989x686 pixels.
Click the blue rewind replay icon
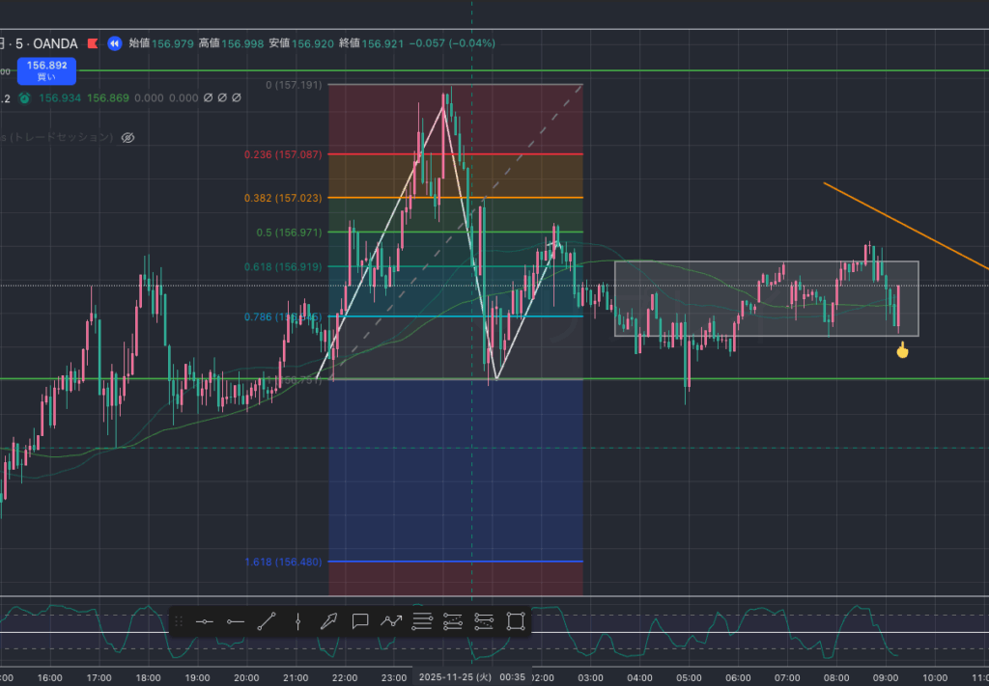(x=114, y=43)
